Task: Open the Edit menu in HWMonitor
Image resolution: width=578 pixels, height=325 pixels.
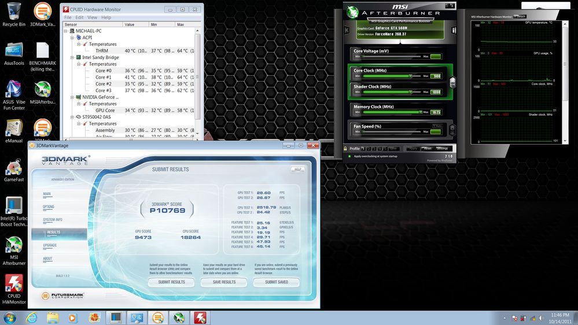Action: 79,17
